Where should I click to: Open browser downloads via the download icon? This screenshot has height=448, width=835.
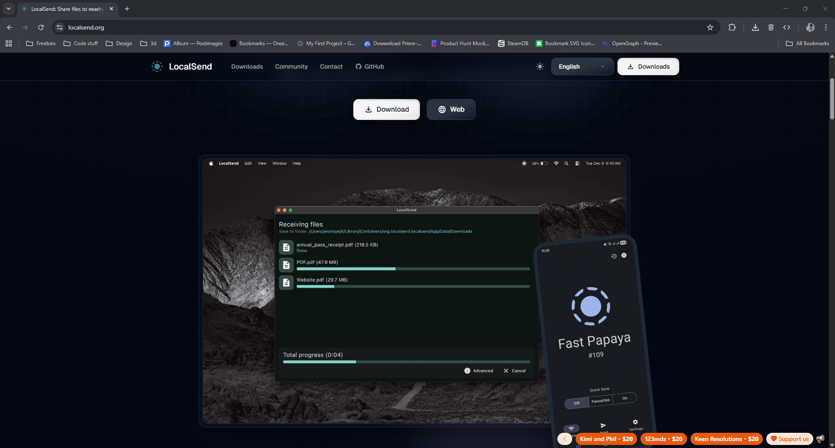(x=755, y=27)
